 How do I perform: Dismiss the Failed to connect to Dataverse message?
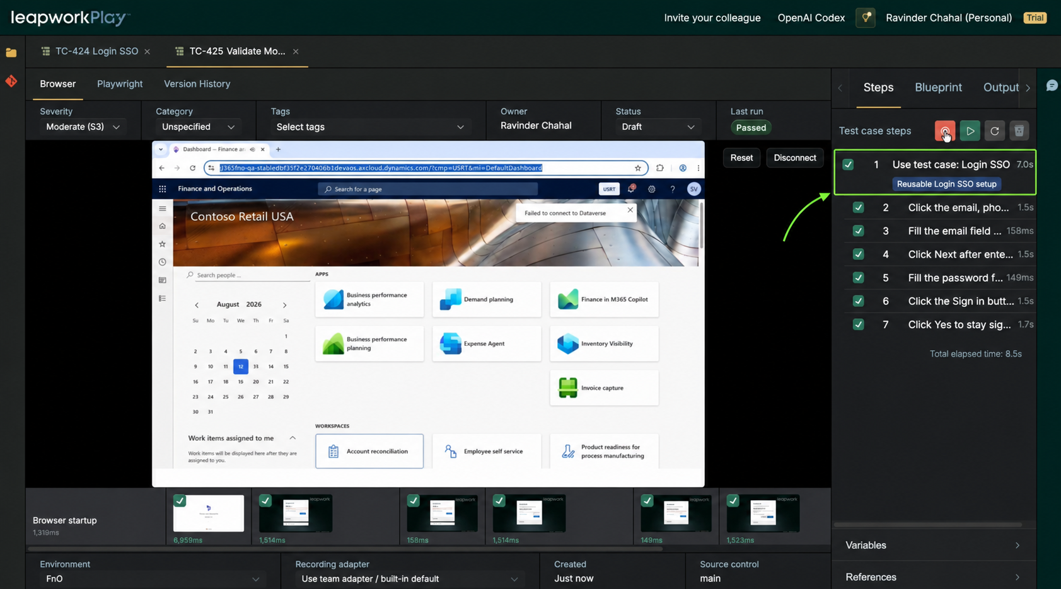(630, 210)
